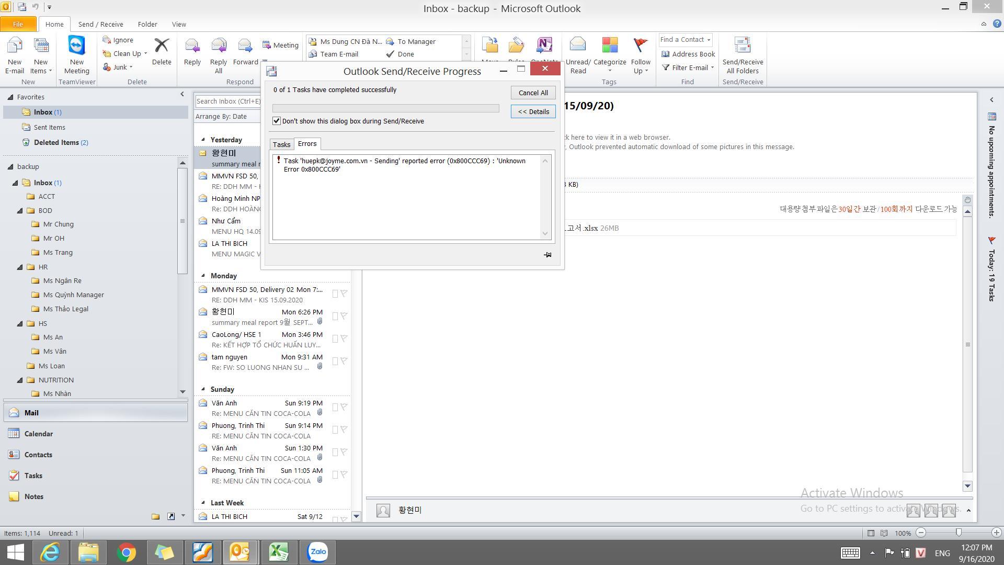Toggle category box on Phuong Sun 9:14 PM email
Image resolution: width=1004 pixels, height=565 pixels.
[x=335, y=430]
